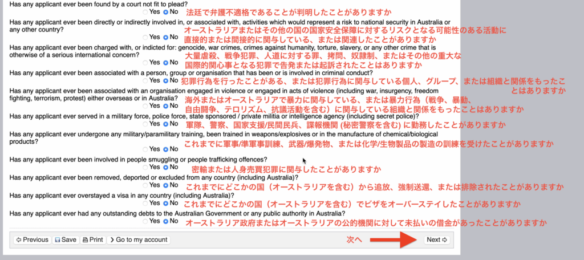Pick Yes for violent organisation association question

click(x=145, y=106)
